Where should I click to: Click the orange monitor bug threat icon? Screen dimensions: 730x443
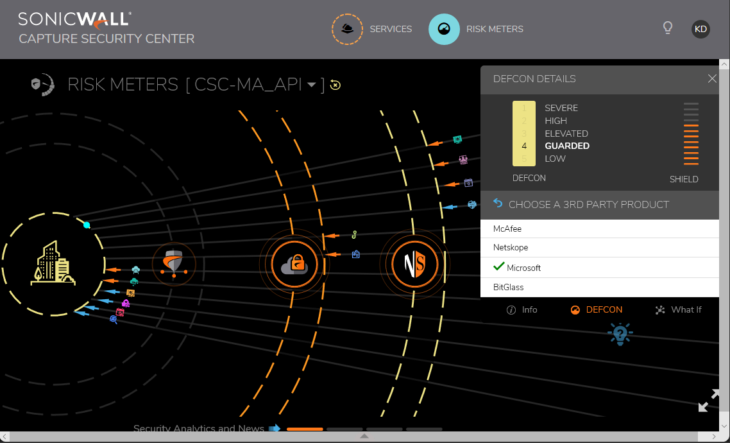point(131,293)
